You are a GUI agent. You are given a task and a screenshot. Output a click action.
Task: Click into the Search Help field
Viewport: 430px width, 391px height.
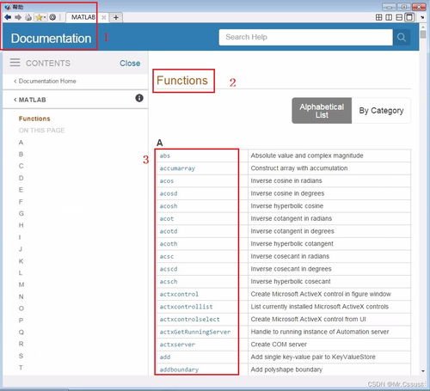tap(305, 37)
